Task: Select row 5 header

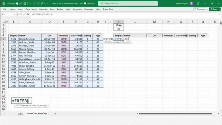Action: pos(3,39)
